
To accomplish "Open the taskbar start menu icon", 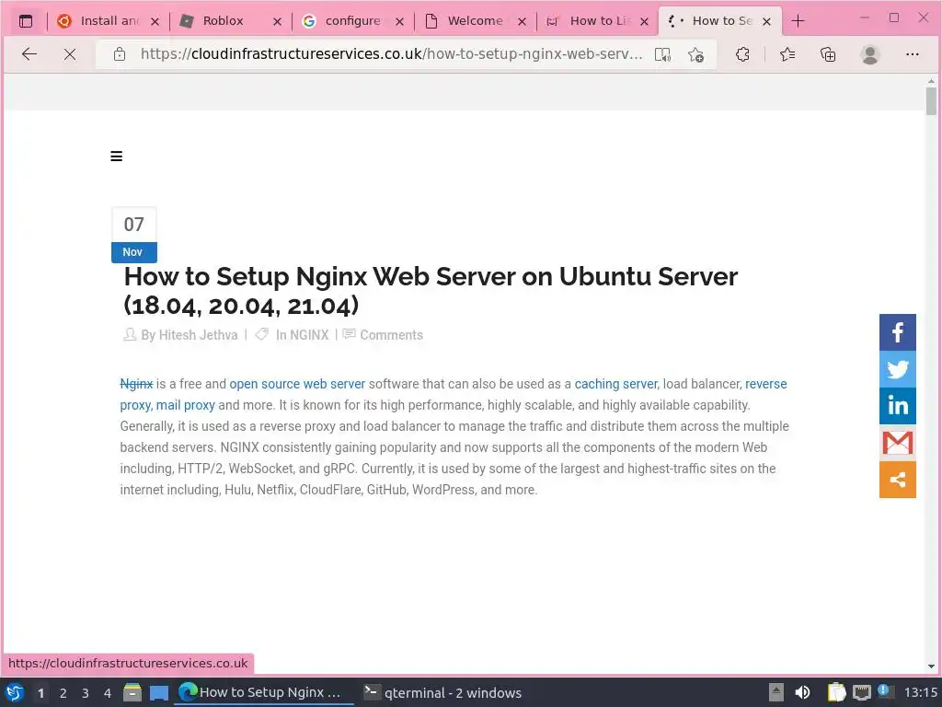I will (x=15, y=692).
